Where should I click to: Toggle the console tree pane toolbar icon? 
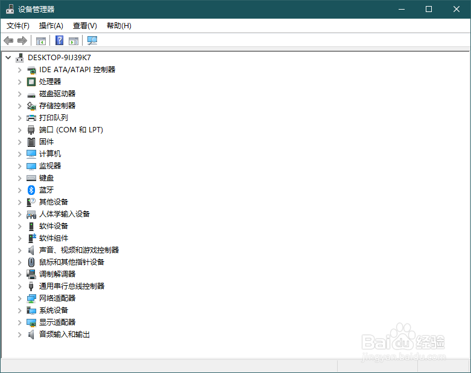pos(41,41)
